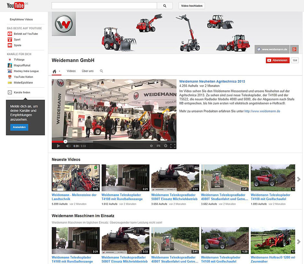
Task: Go to YouTube home via the logo
Action: (16, 5)
